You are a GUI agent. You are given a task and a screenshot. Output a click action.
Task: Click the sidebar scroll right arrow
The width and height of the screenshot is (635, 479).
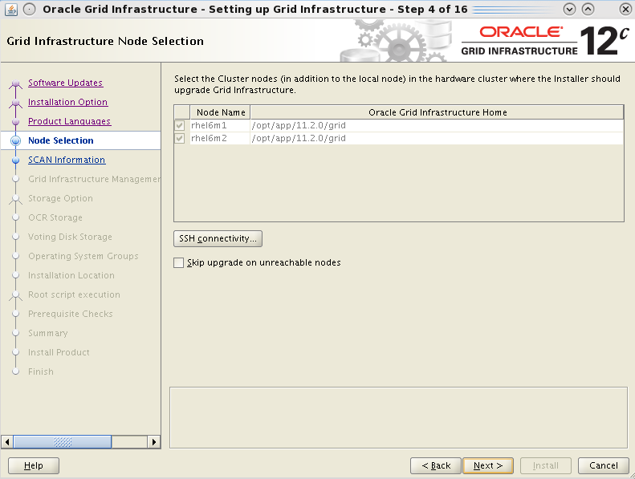154,442
